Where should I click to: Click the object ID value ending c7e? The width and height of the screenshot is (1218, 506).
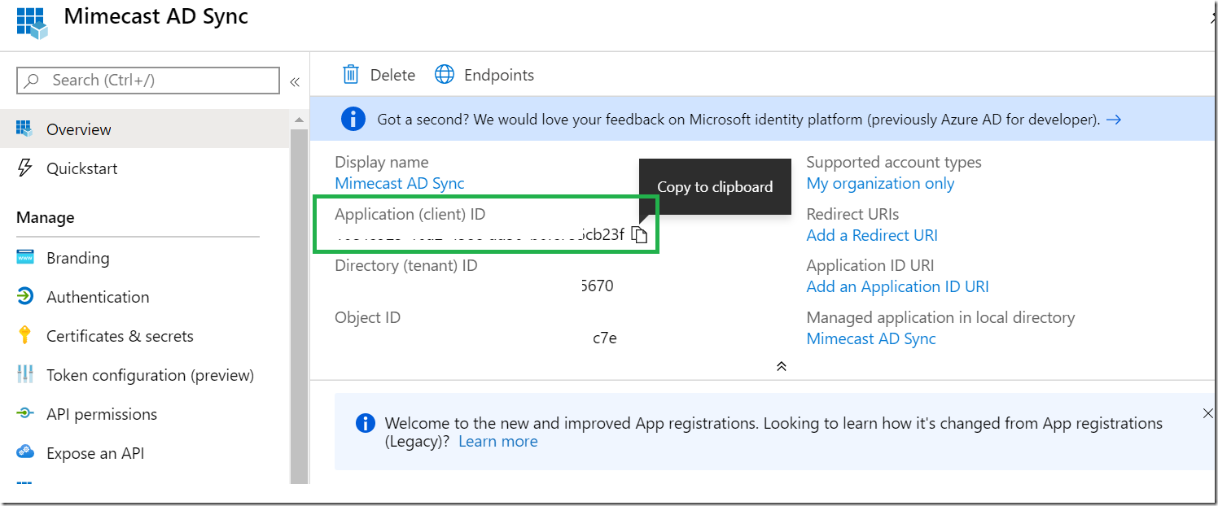tap(605, 338)
